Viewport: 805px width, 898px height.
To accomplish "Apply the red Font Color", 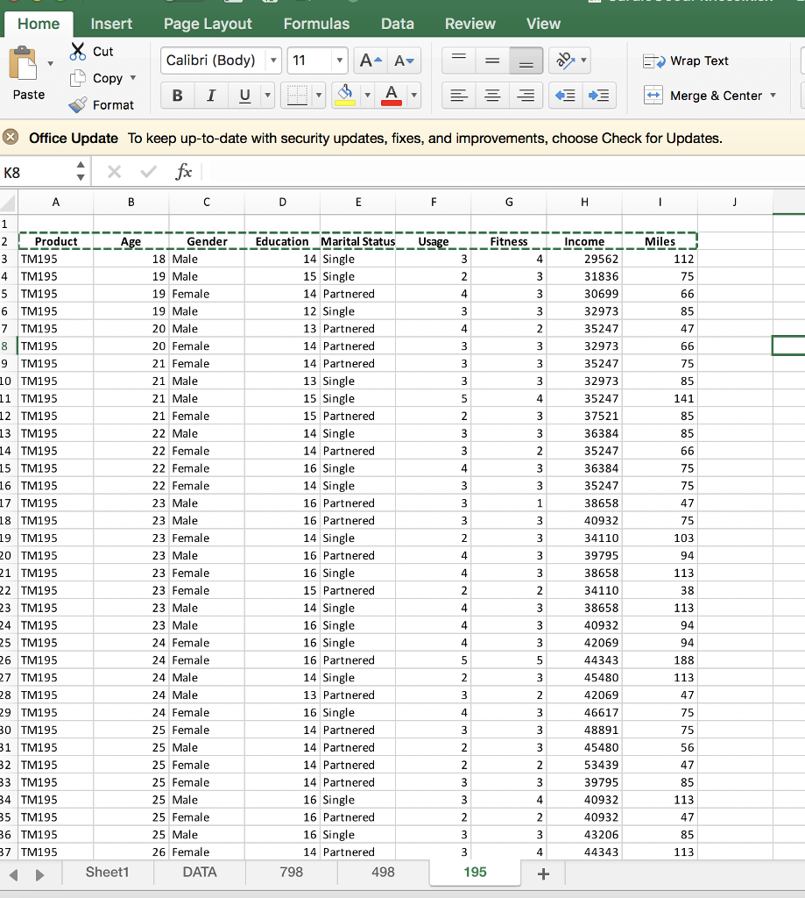I will pyautogui.click(x=392, y=96).
